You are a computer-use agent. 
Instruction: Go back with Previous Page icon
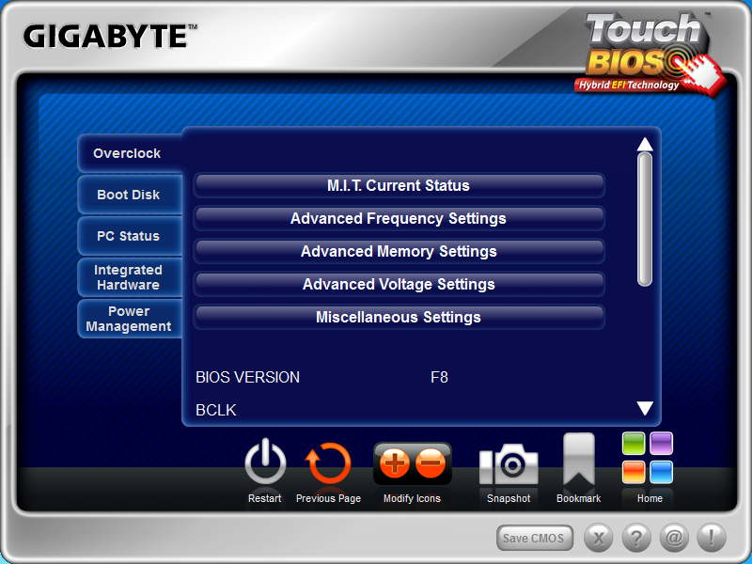click(x=328, y=463)
